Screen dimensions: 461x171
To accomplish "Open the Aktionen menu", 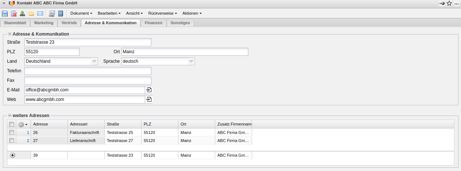I will tap(192, 13).
